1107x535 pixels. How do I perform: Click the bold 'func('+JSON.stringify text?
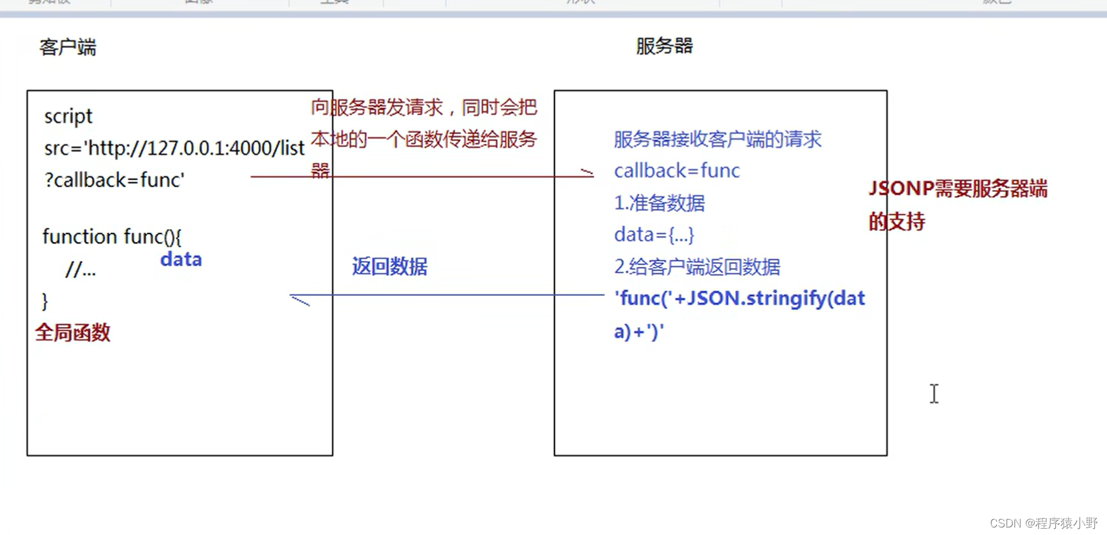[x=739, y=298]
